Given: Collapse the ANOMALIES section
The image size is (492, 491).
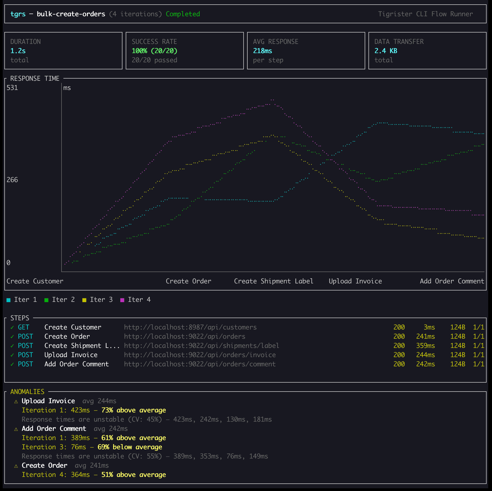Looking at the screenshot, I should pos(27,392).
